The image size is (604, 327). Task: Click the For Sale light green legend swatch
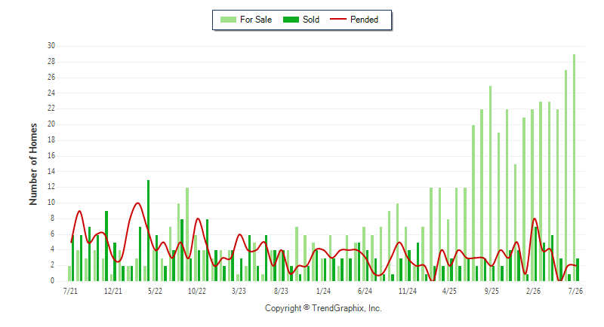228,20
